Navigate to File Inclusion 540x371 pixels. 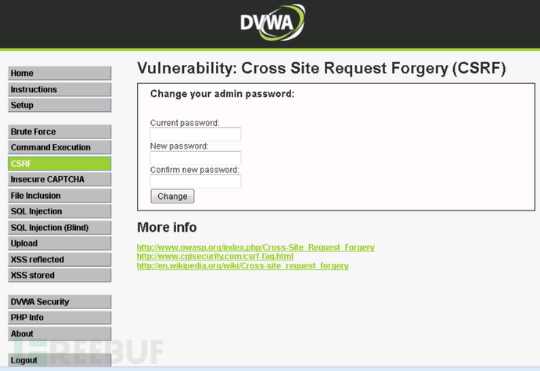pos(59,196)
